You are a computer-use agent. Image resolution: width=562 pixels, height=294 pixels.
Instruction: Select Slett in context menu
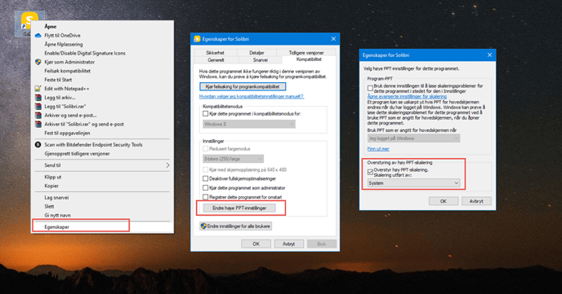(49, 207)
